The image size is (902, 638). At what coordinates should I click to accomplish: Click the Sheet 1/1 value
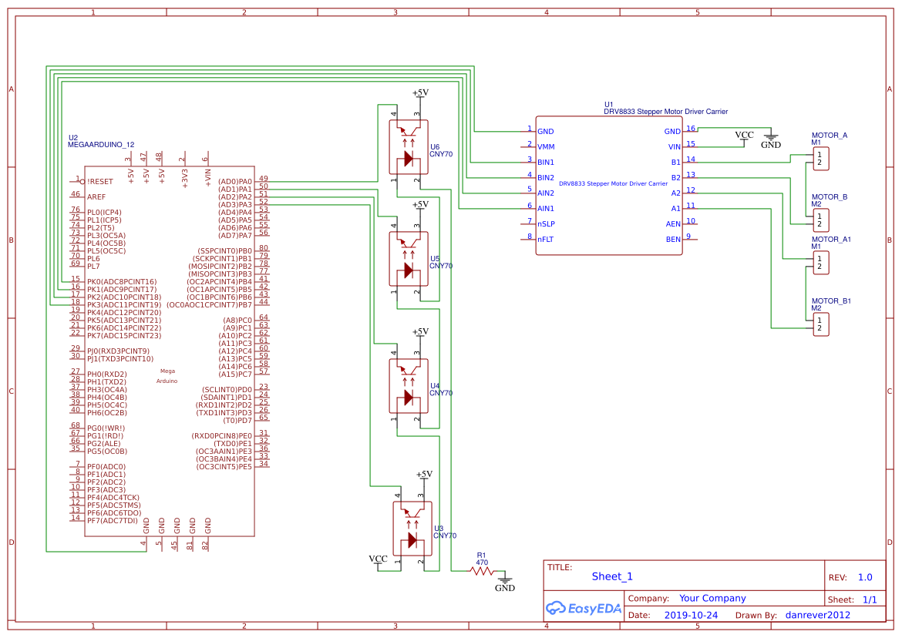(x=870, y=600)
